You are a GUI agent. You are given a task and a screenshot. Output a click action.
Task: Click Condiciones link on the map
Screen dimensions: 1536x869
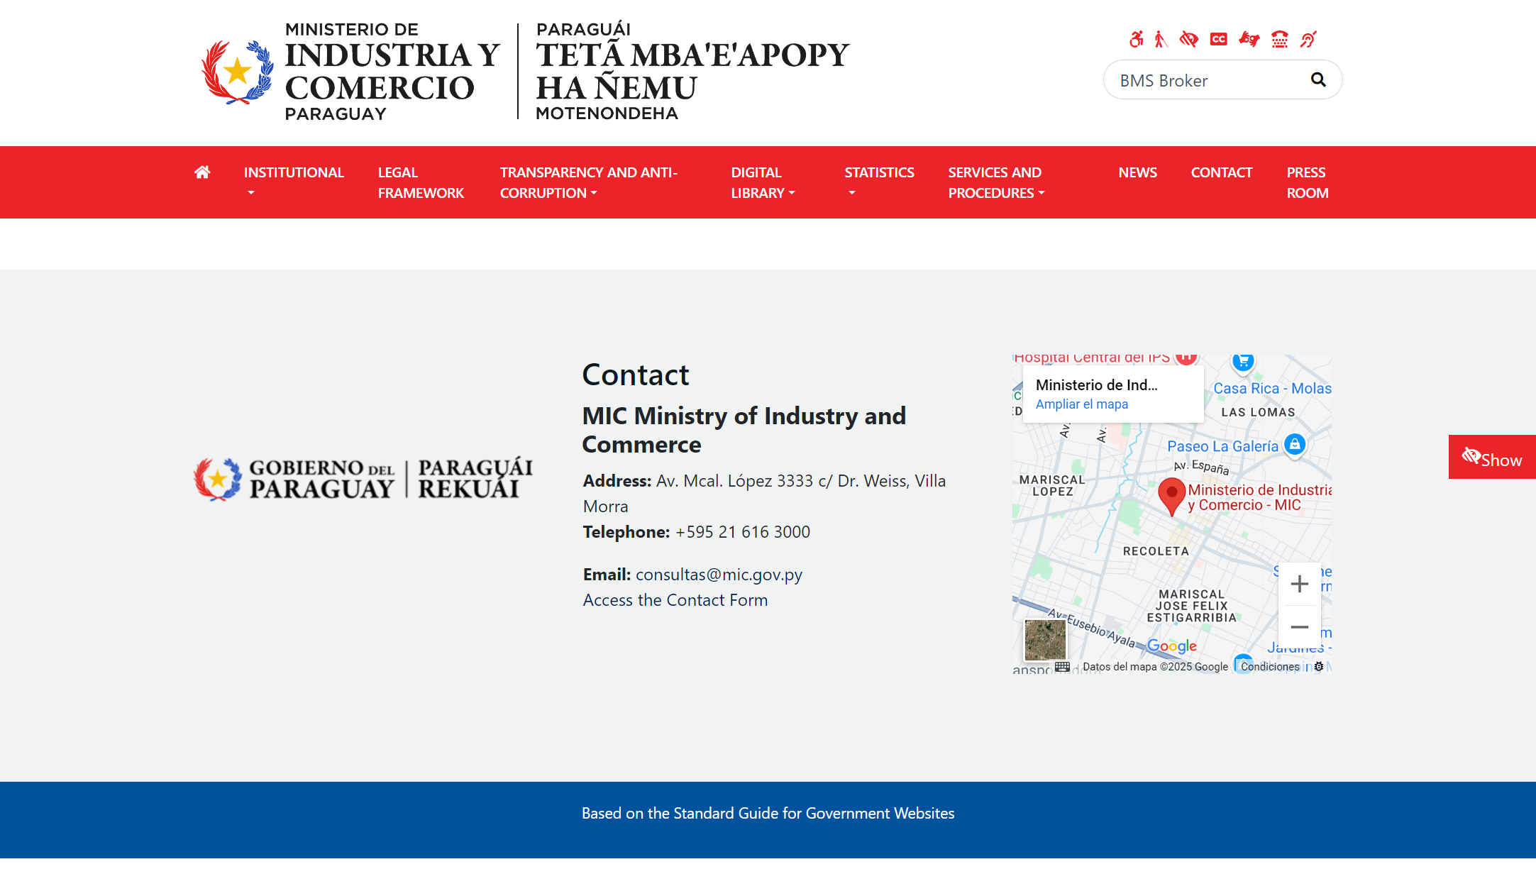1270,667
